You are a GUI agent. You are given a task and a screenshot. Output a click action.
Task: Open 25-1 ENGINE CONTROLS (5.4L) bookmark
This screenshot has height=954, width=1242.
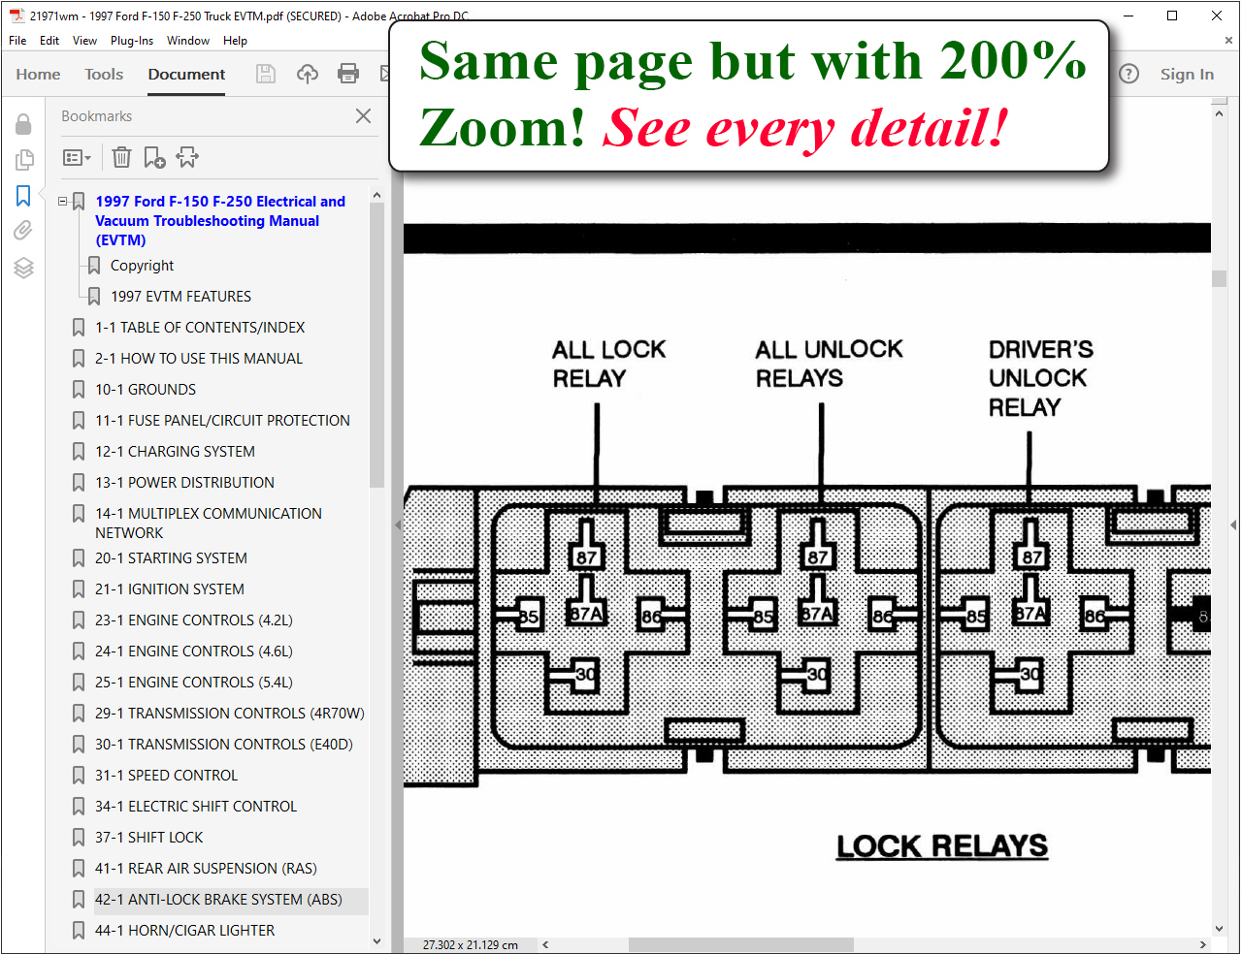(194, 683)
